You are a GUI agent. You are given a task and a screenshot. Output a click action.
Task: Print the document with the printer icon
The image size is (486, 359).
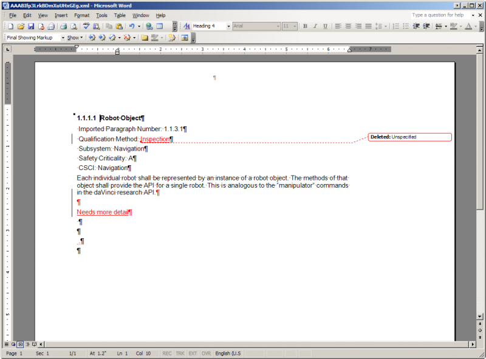[64, 26]
